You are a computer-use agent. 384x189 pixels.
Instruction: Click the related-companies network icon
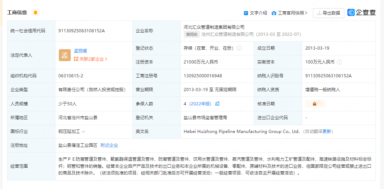click(76, 59)
